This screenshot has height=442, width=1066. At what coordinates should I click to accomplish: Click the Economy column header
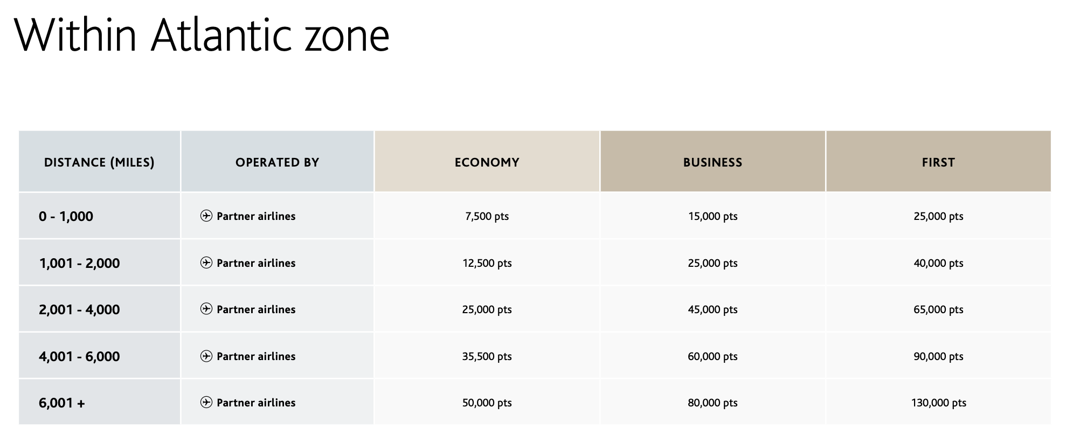coord(487,162)
